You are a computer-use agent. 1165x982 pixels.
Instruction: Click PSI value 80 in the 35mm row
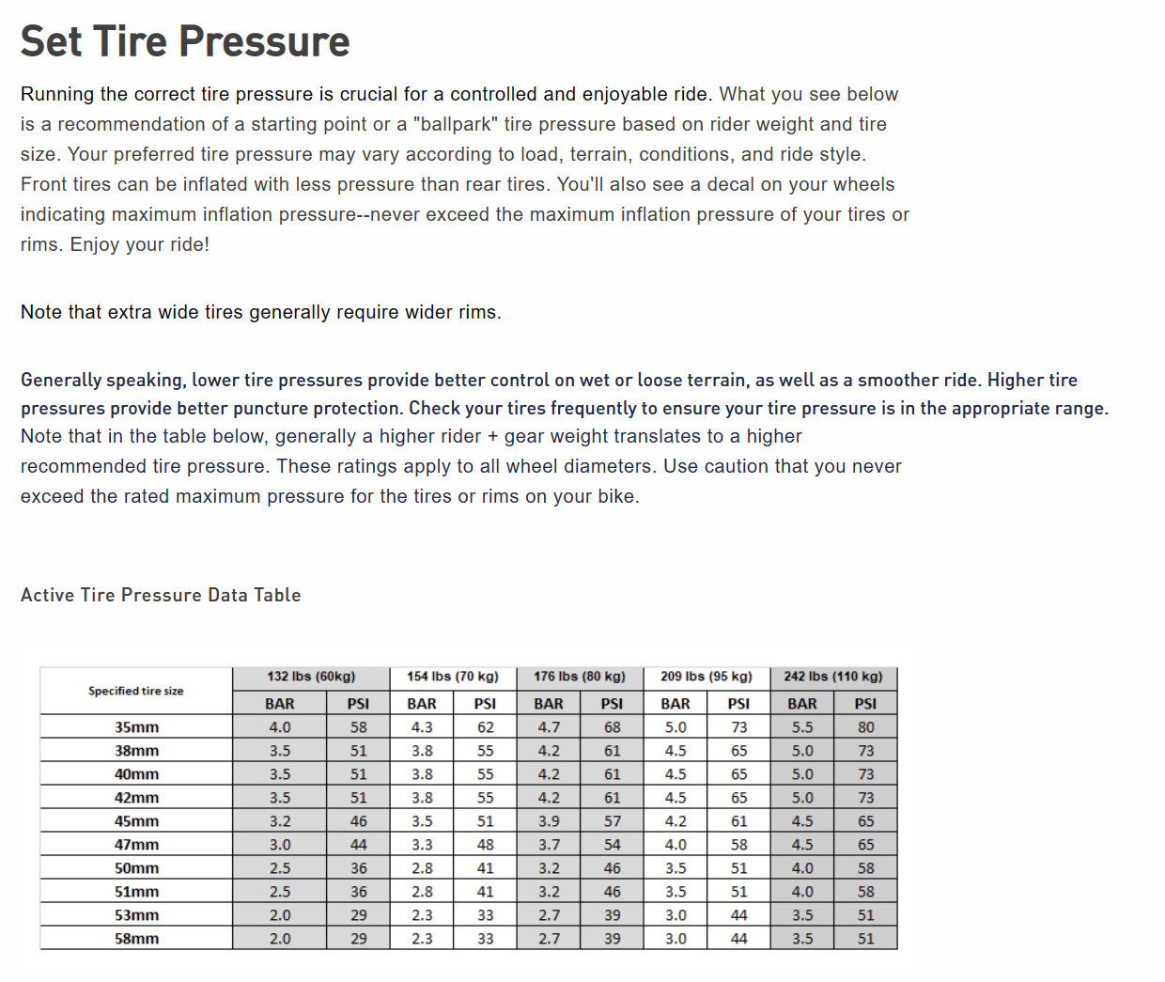click(x=865, y=727)
